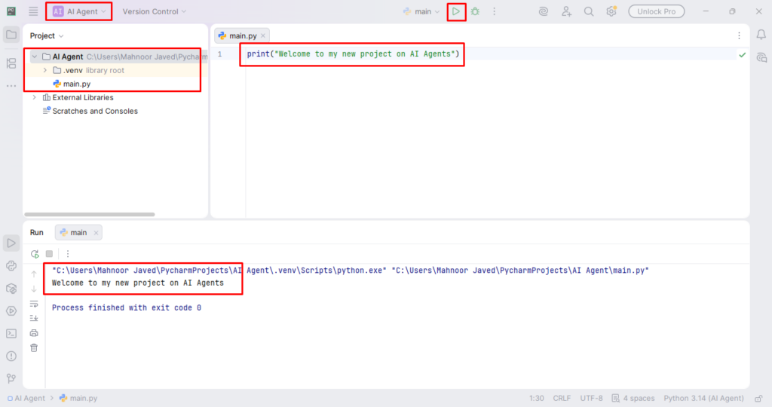Open Code With Me add-user icon
Screen dimensions: 772x407
click(567, 11)
